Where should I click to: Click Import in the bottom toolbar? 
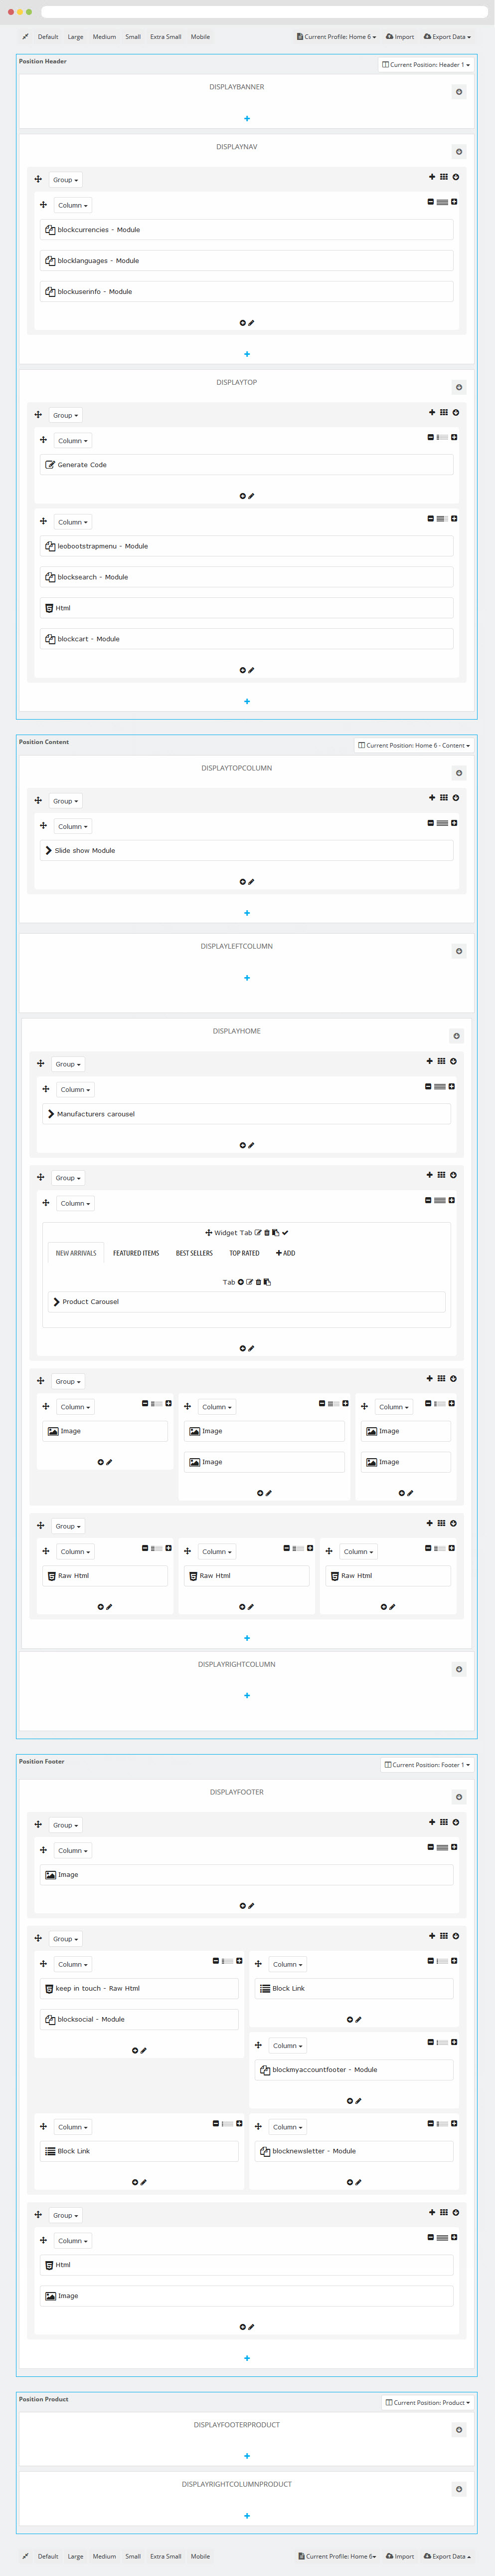[x=400, y=2556]
